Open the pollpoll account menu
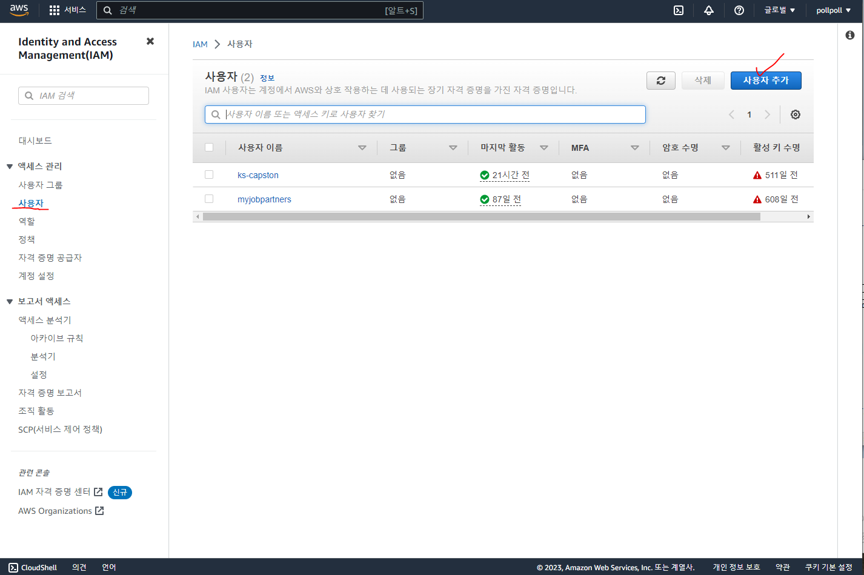Viewport: 864px width, 575px height. click(x=834, y=10)
